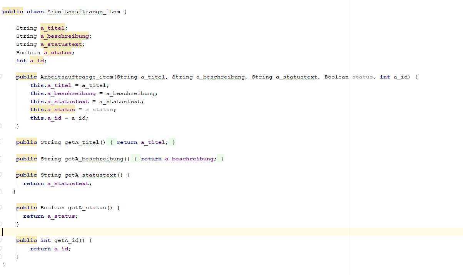
Task: Click the highlighted a_titel field declaration
Action: (53, 28)
